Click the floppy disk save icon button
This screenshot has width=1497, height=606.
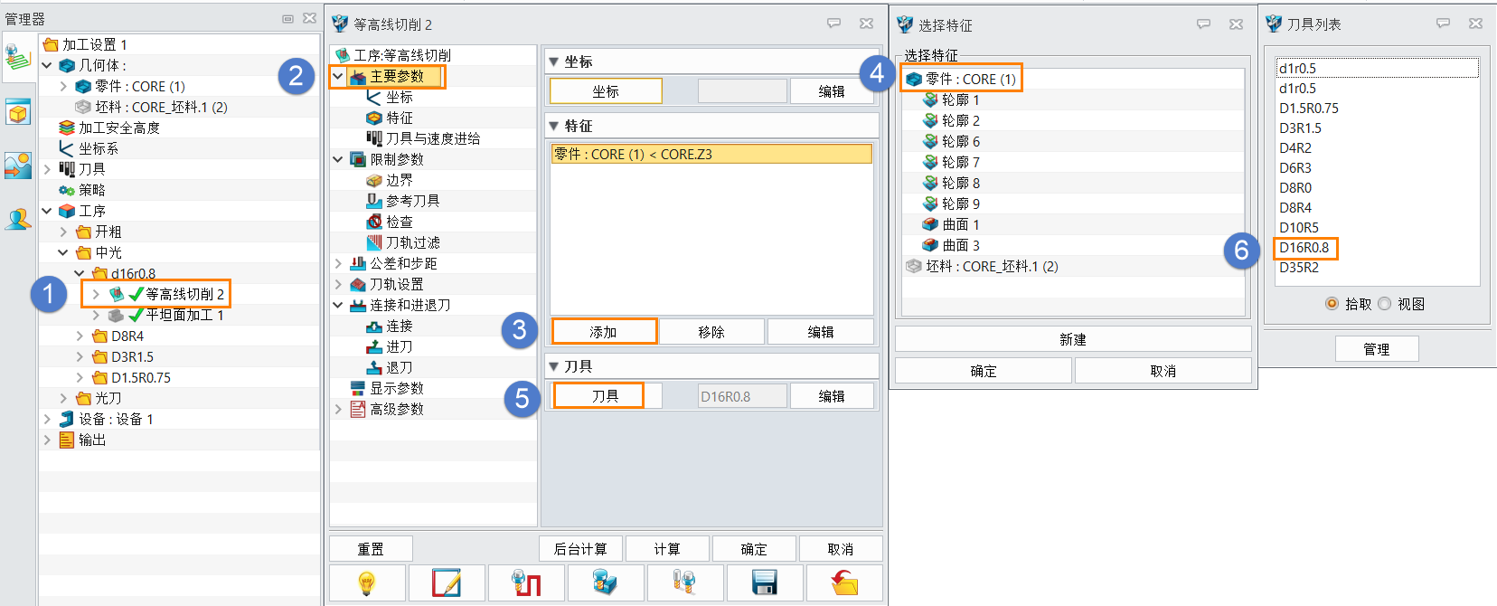click(x=764, y=583)
